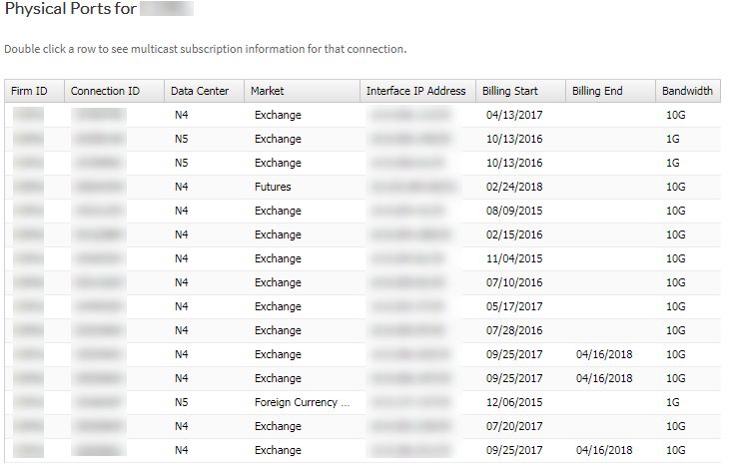
Task: Click the Billing End column header
Action: (x=610, y=91)
